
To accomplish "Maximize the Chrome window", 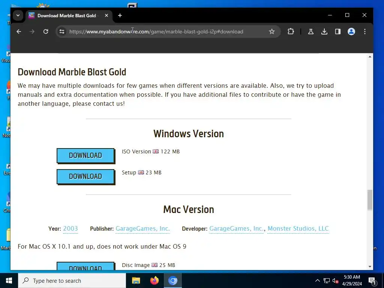I will 347,15.
